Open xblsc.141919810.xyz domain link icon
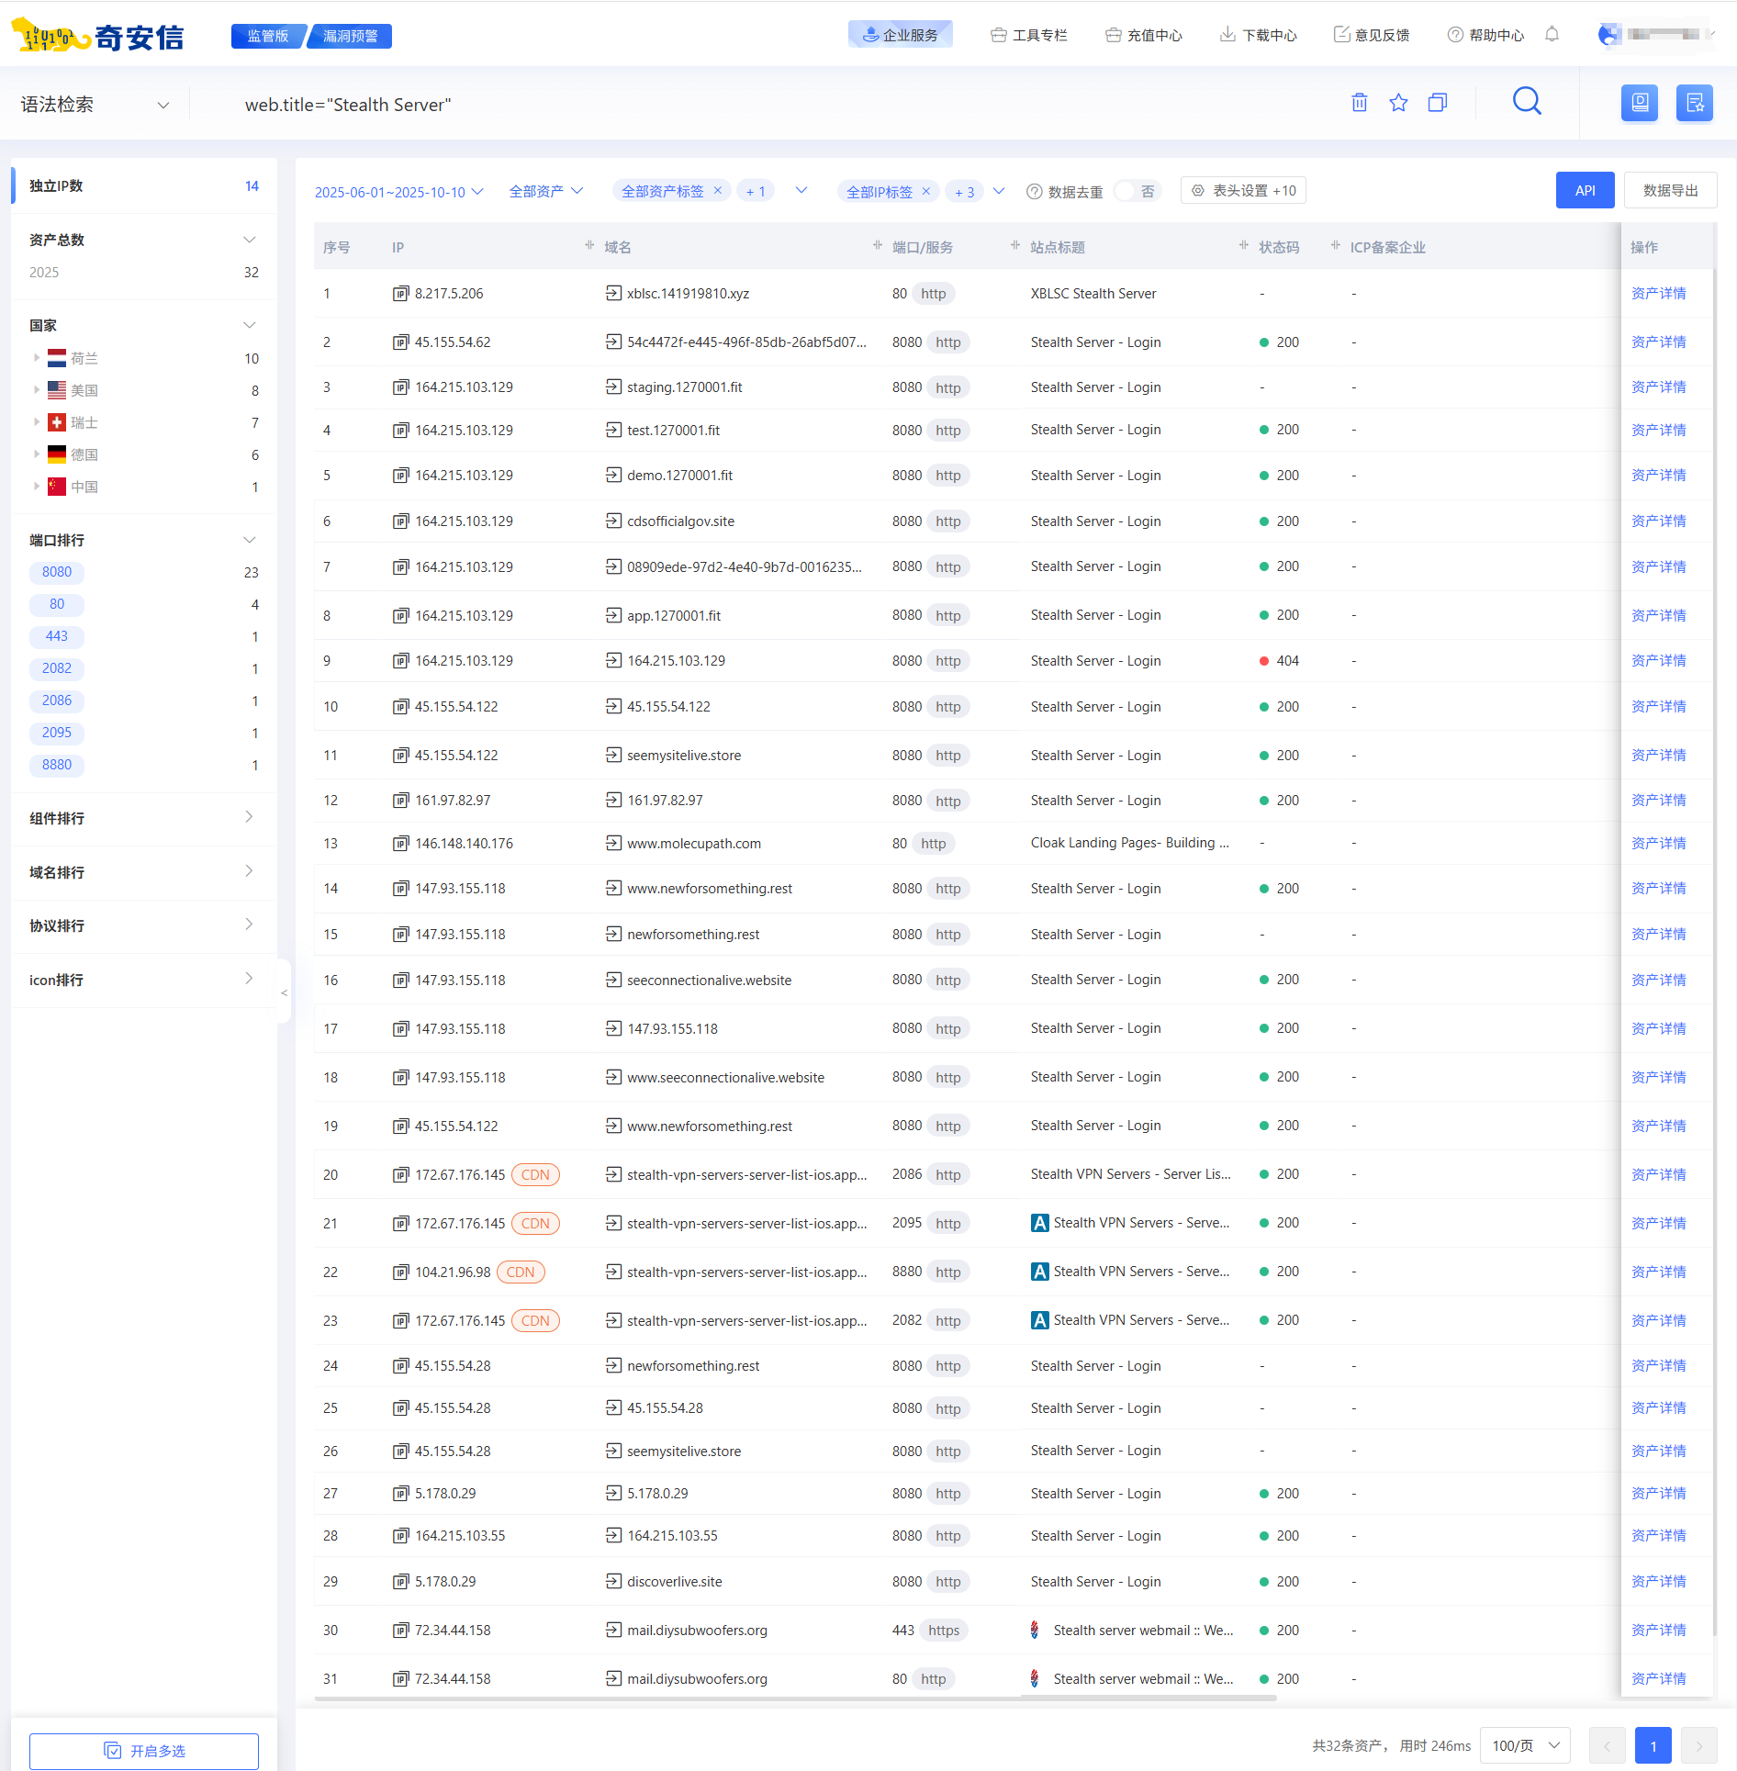Screen dimensions: 1737x1771 [x=613, y=294]
